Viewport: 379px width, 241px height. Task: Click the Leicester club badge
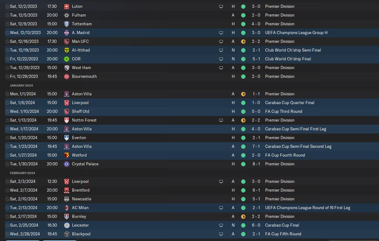(x=66, y=225)
